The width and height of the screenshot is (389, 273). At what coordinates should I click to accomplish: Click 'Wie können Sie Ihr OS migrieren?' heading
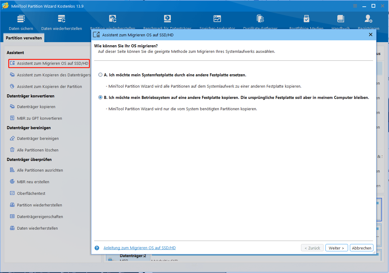click(126, 46)
